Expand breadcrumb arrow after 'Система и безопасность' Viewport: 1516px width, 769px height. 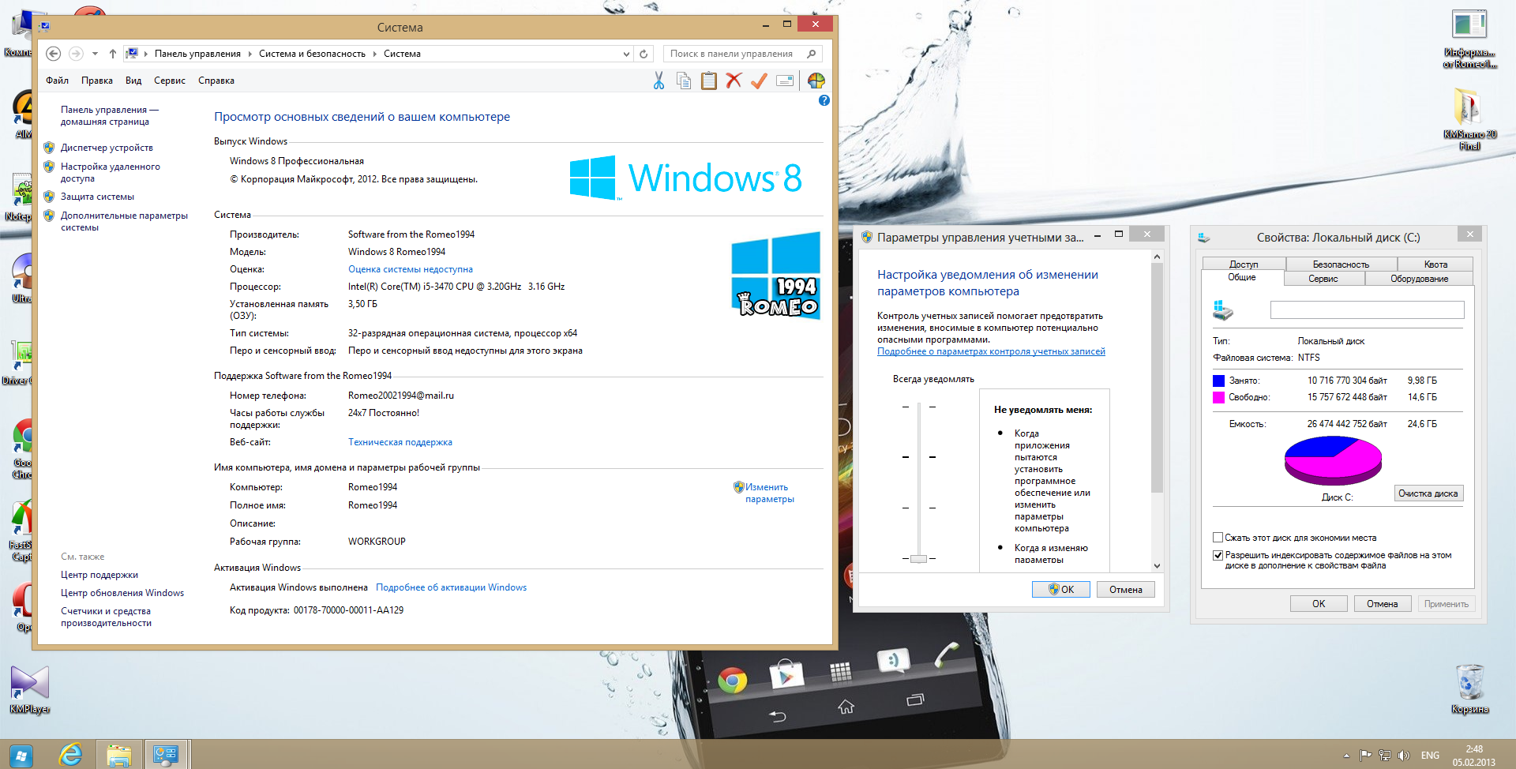click(374, 54)
